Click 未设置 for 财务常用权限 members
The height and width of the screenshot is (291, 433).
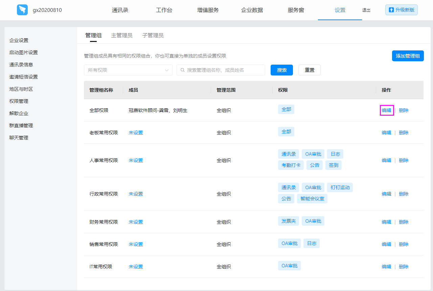tap(136, 222)
